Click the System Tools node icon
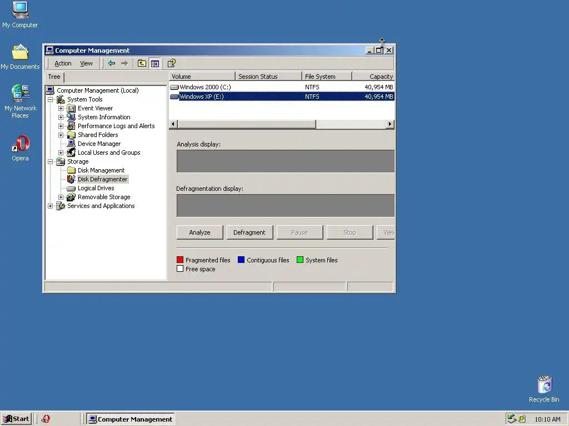The width and height of the screenshot is (569, 426). pos(61,99)
